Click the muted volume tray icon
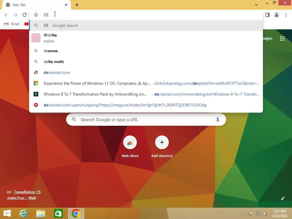Screen dimensions: 292x219 [265, 213]
